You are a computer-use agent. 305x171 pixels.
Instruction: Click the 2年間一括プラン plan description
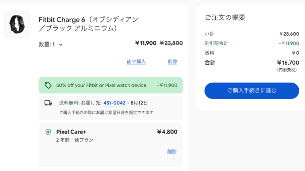point(75,140)
